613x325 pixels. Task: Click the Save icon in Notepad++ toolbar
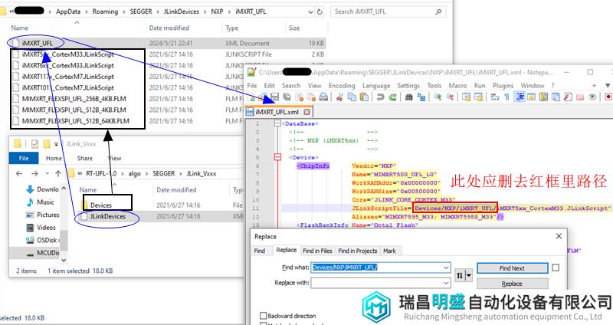[x=275, y=97]
